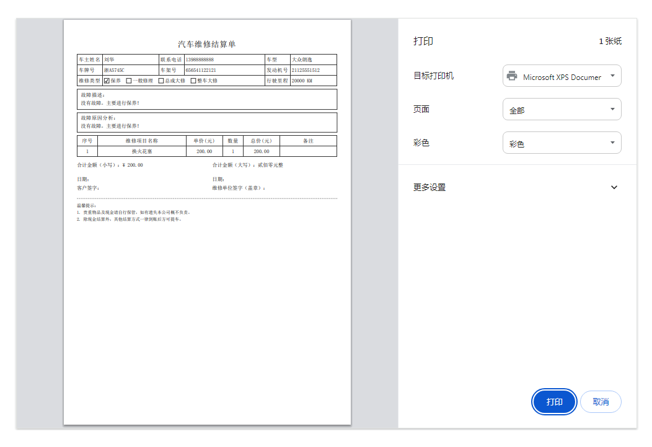Toggle the 保养 checkbox in the preview
The image size is (652, 447).
point(107,81)
